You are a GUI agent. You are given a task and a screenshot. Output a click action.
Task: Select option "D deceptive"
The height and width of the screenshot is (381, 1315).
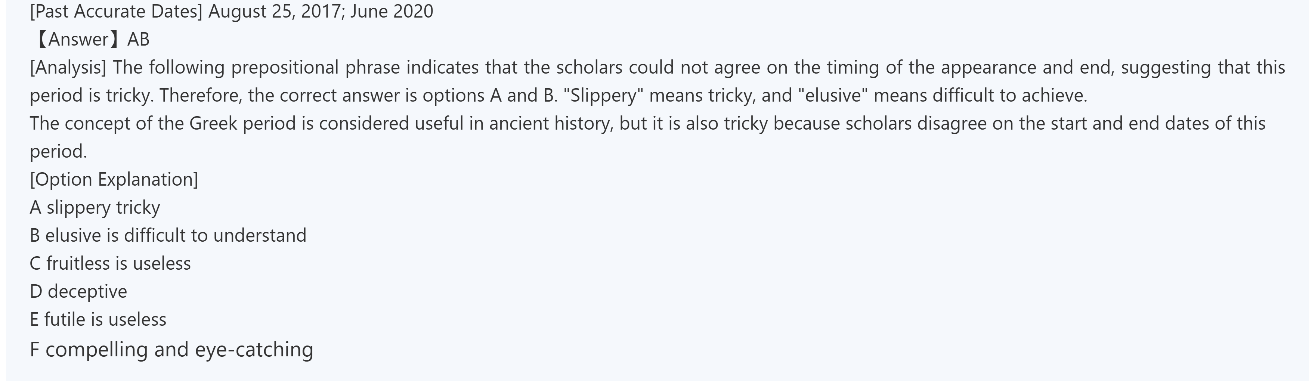click(x=78, y=292)
